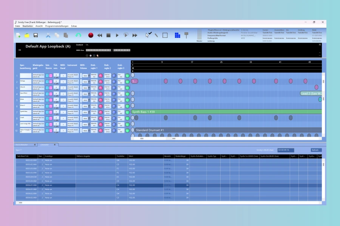The image size is (340, 226).
Task: Click the MIDI volume fader on track 2
Action: tap(89, 82)
